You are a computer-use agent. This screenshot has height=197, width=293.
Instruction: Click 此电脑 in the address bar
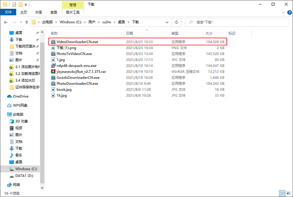(x=48, y=22)
